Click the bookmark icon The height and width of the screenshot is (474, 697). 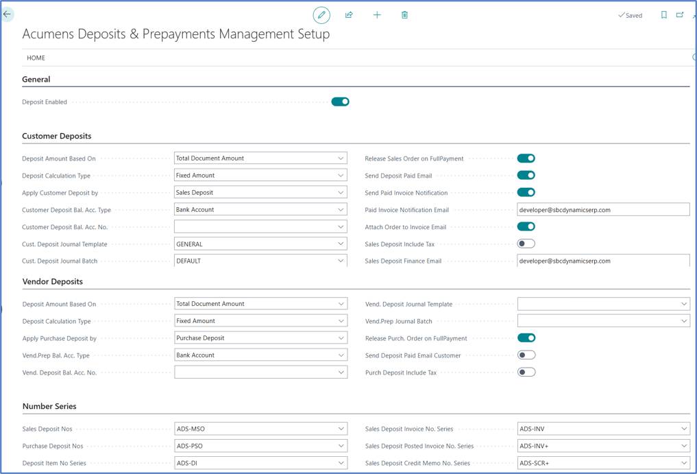pos(663,14)
